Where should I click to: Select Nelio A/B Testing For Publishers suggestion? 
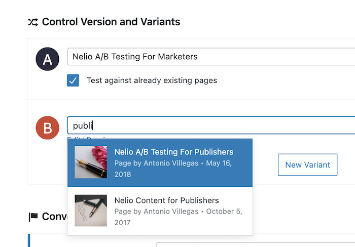(160, 162)
